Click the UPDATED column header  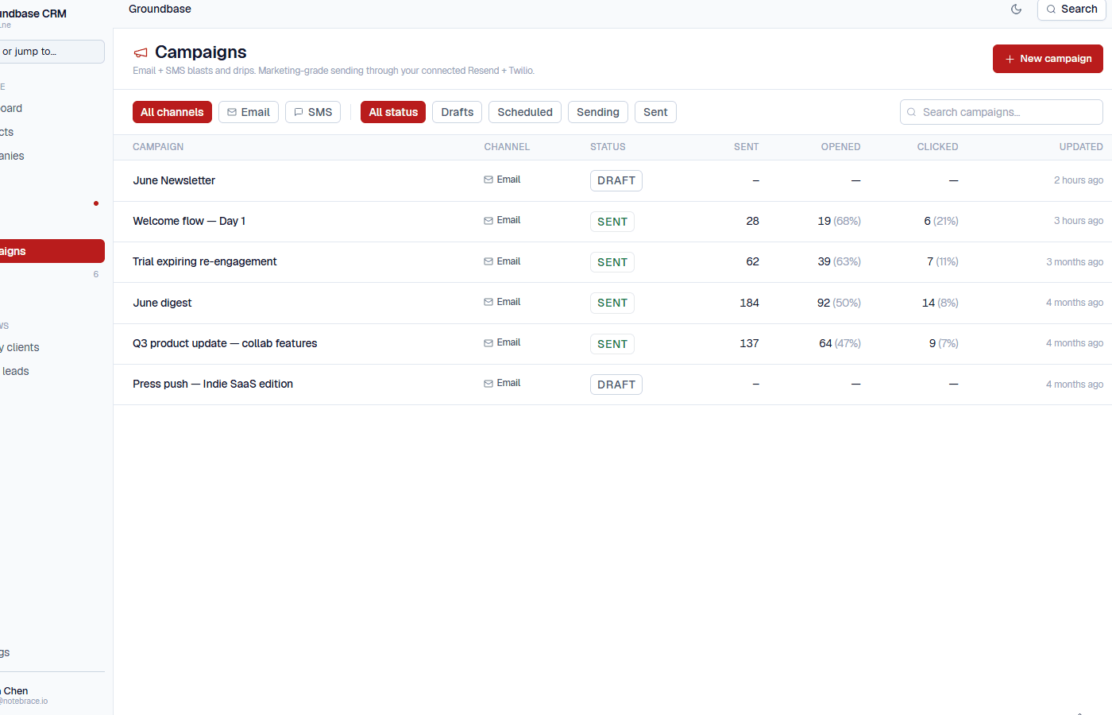[1081, 147]
